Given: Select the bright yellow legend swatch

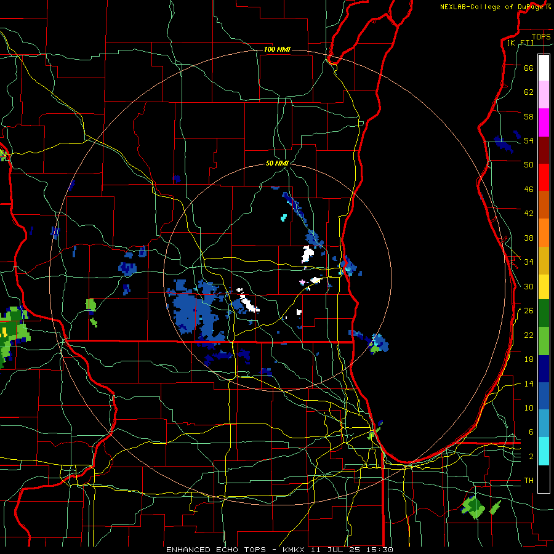Looking at the screenshot, I should coord(544,286).
